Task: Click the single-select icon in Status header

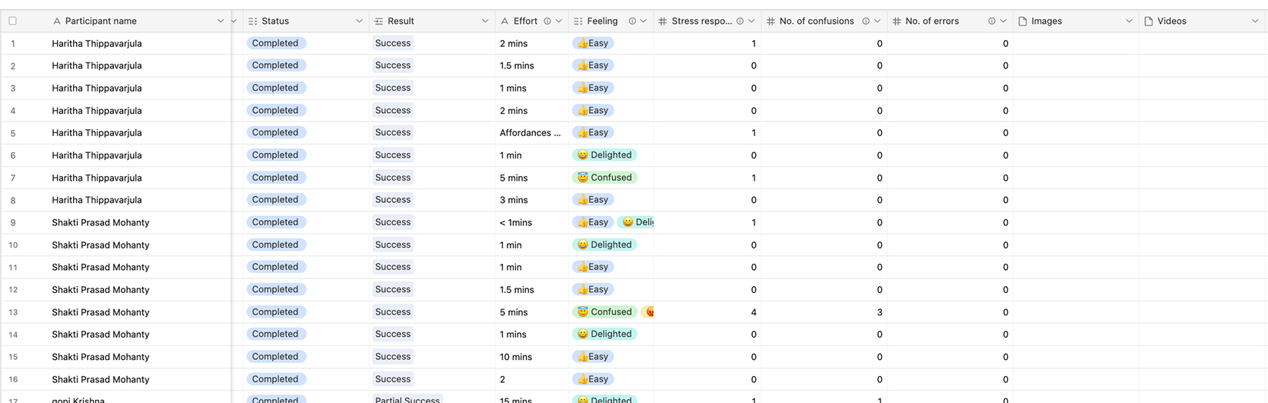Action: pos(253,22)
